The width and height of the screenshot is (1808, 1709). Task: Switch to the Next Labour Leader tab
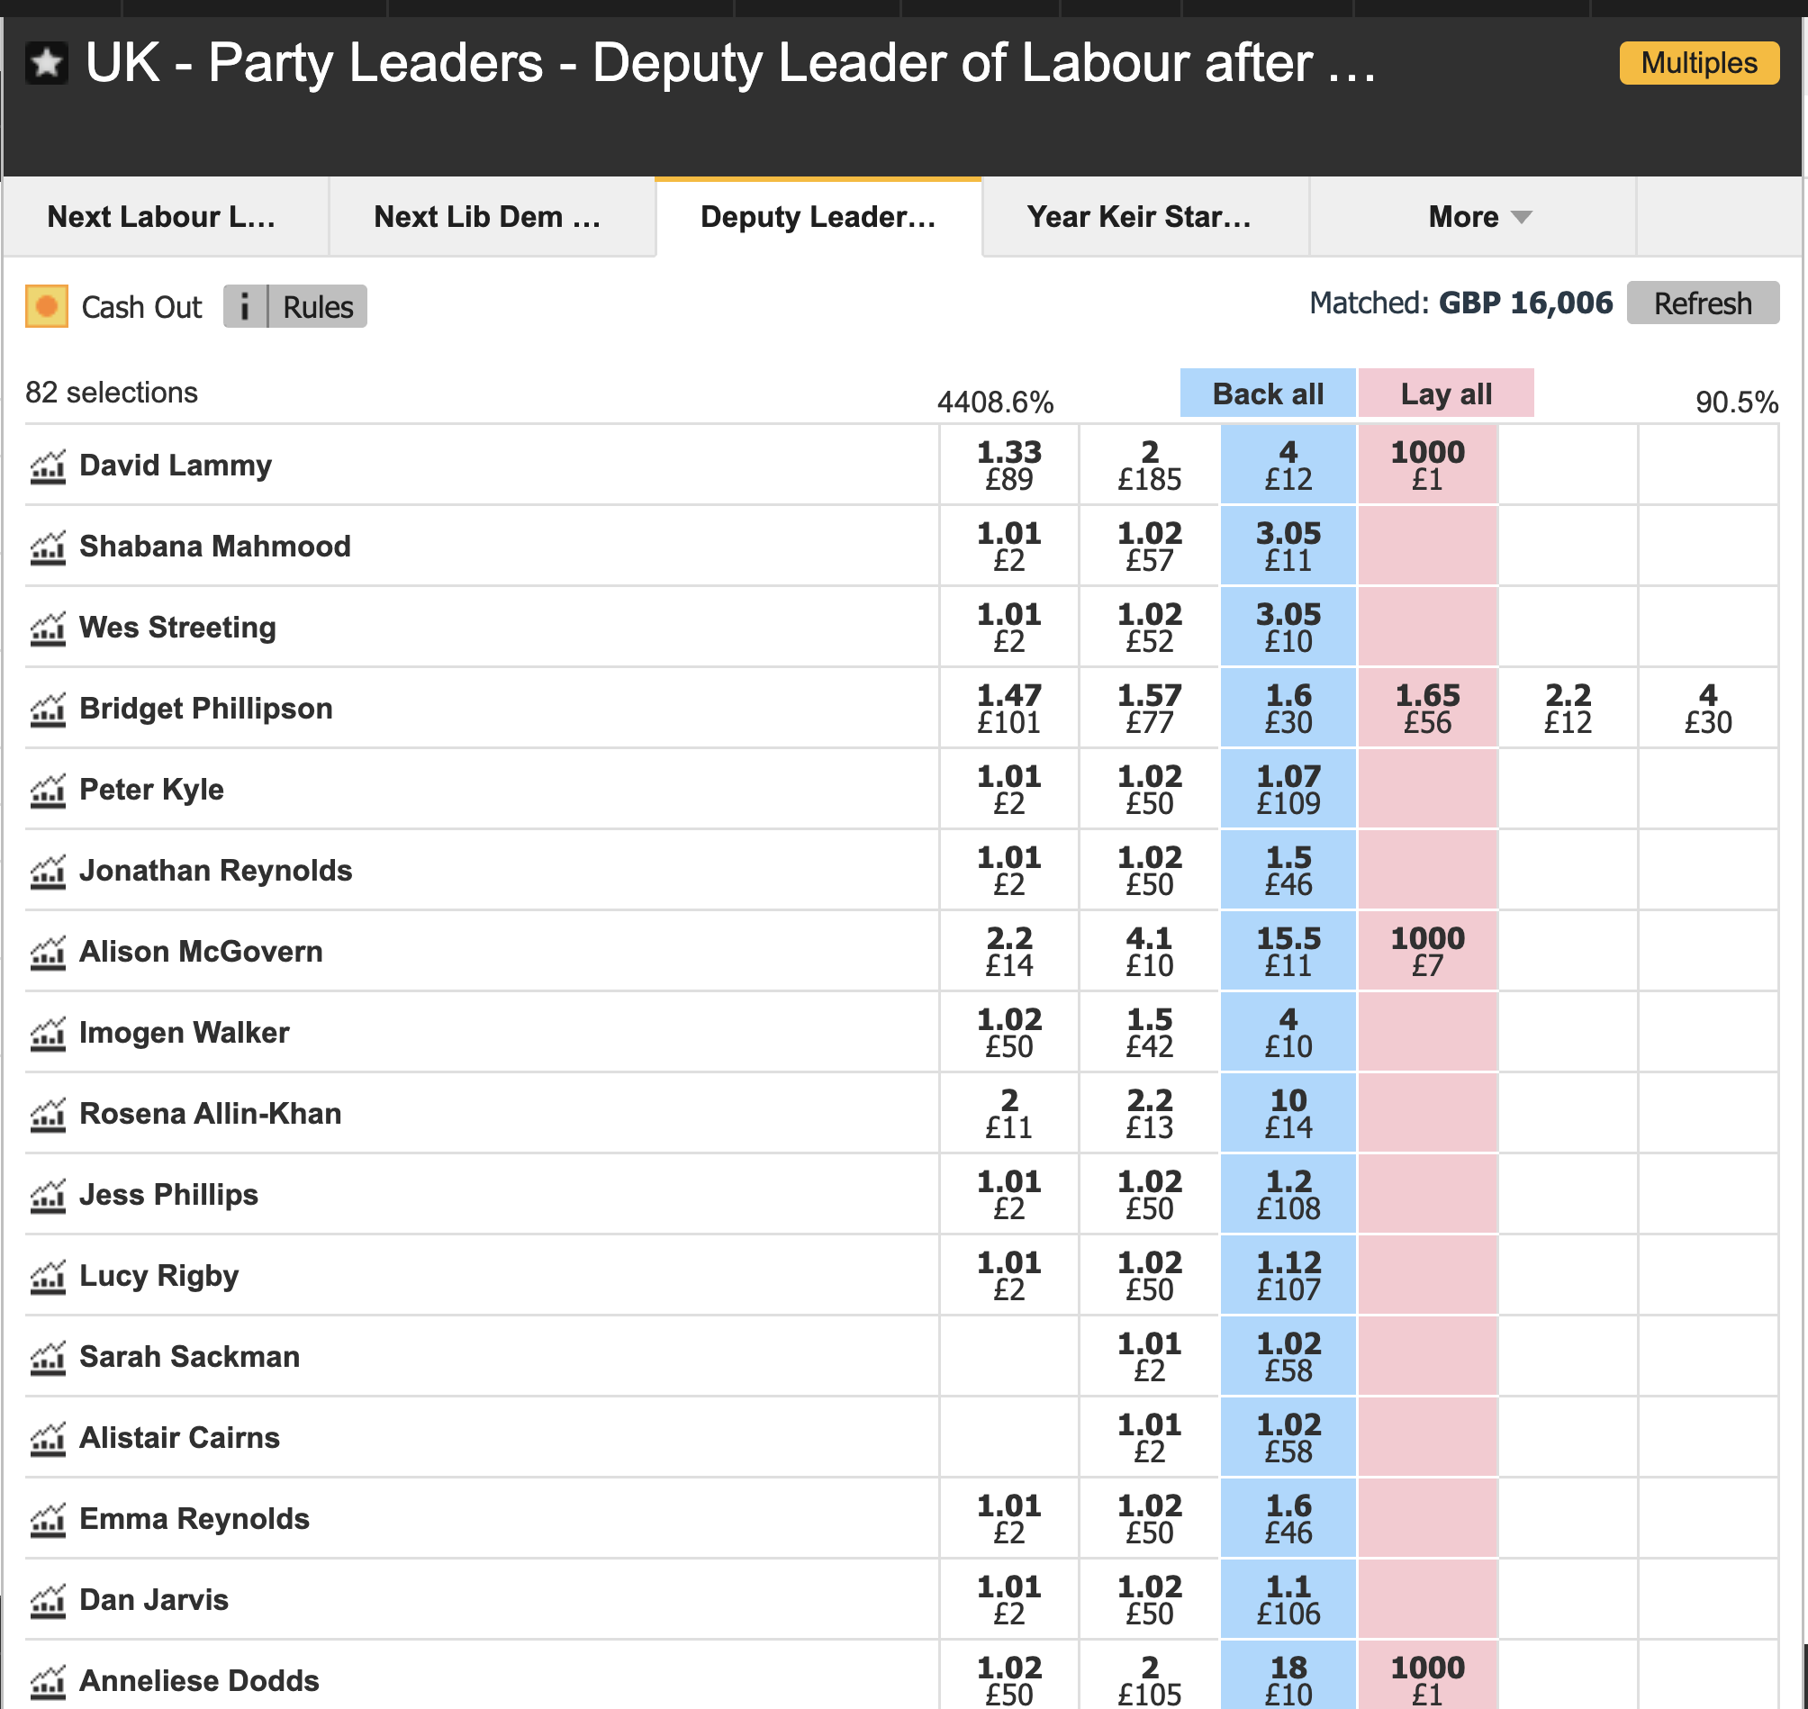point(162,217)
